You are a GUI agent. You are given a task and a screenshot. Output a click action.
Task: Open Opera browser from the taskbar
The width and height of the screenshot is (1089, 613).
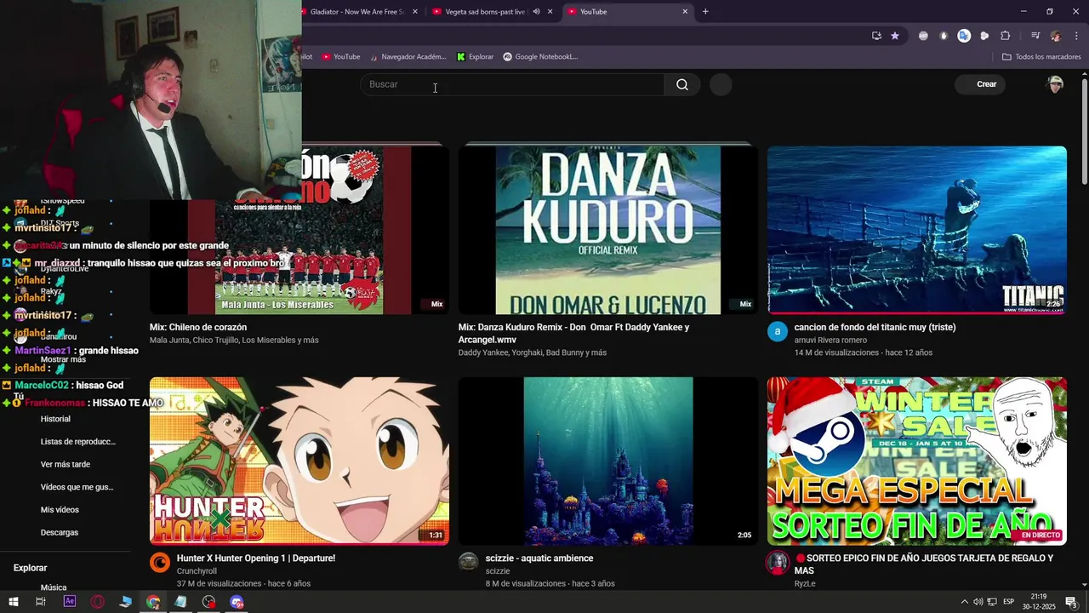(x=97, y=602)
